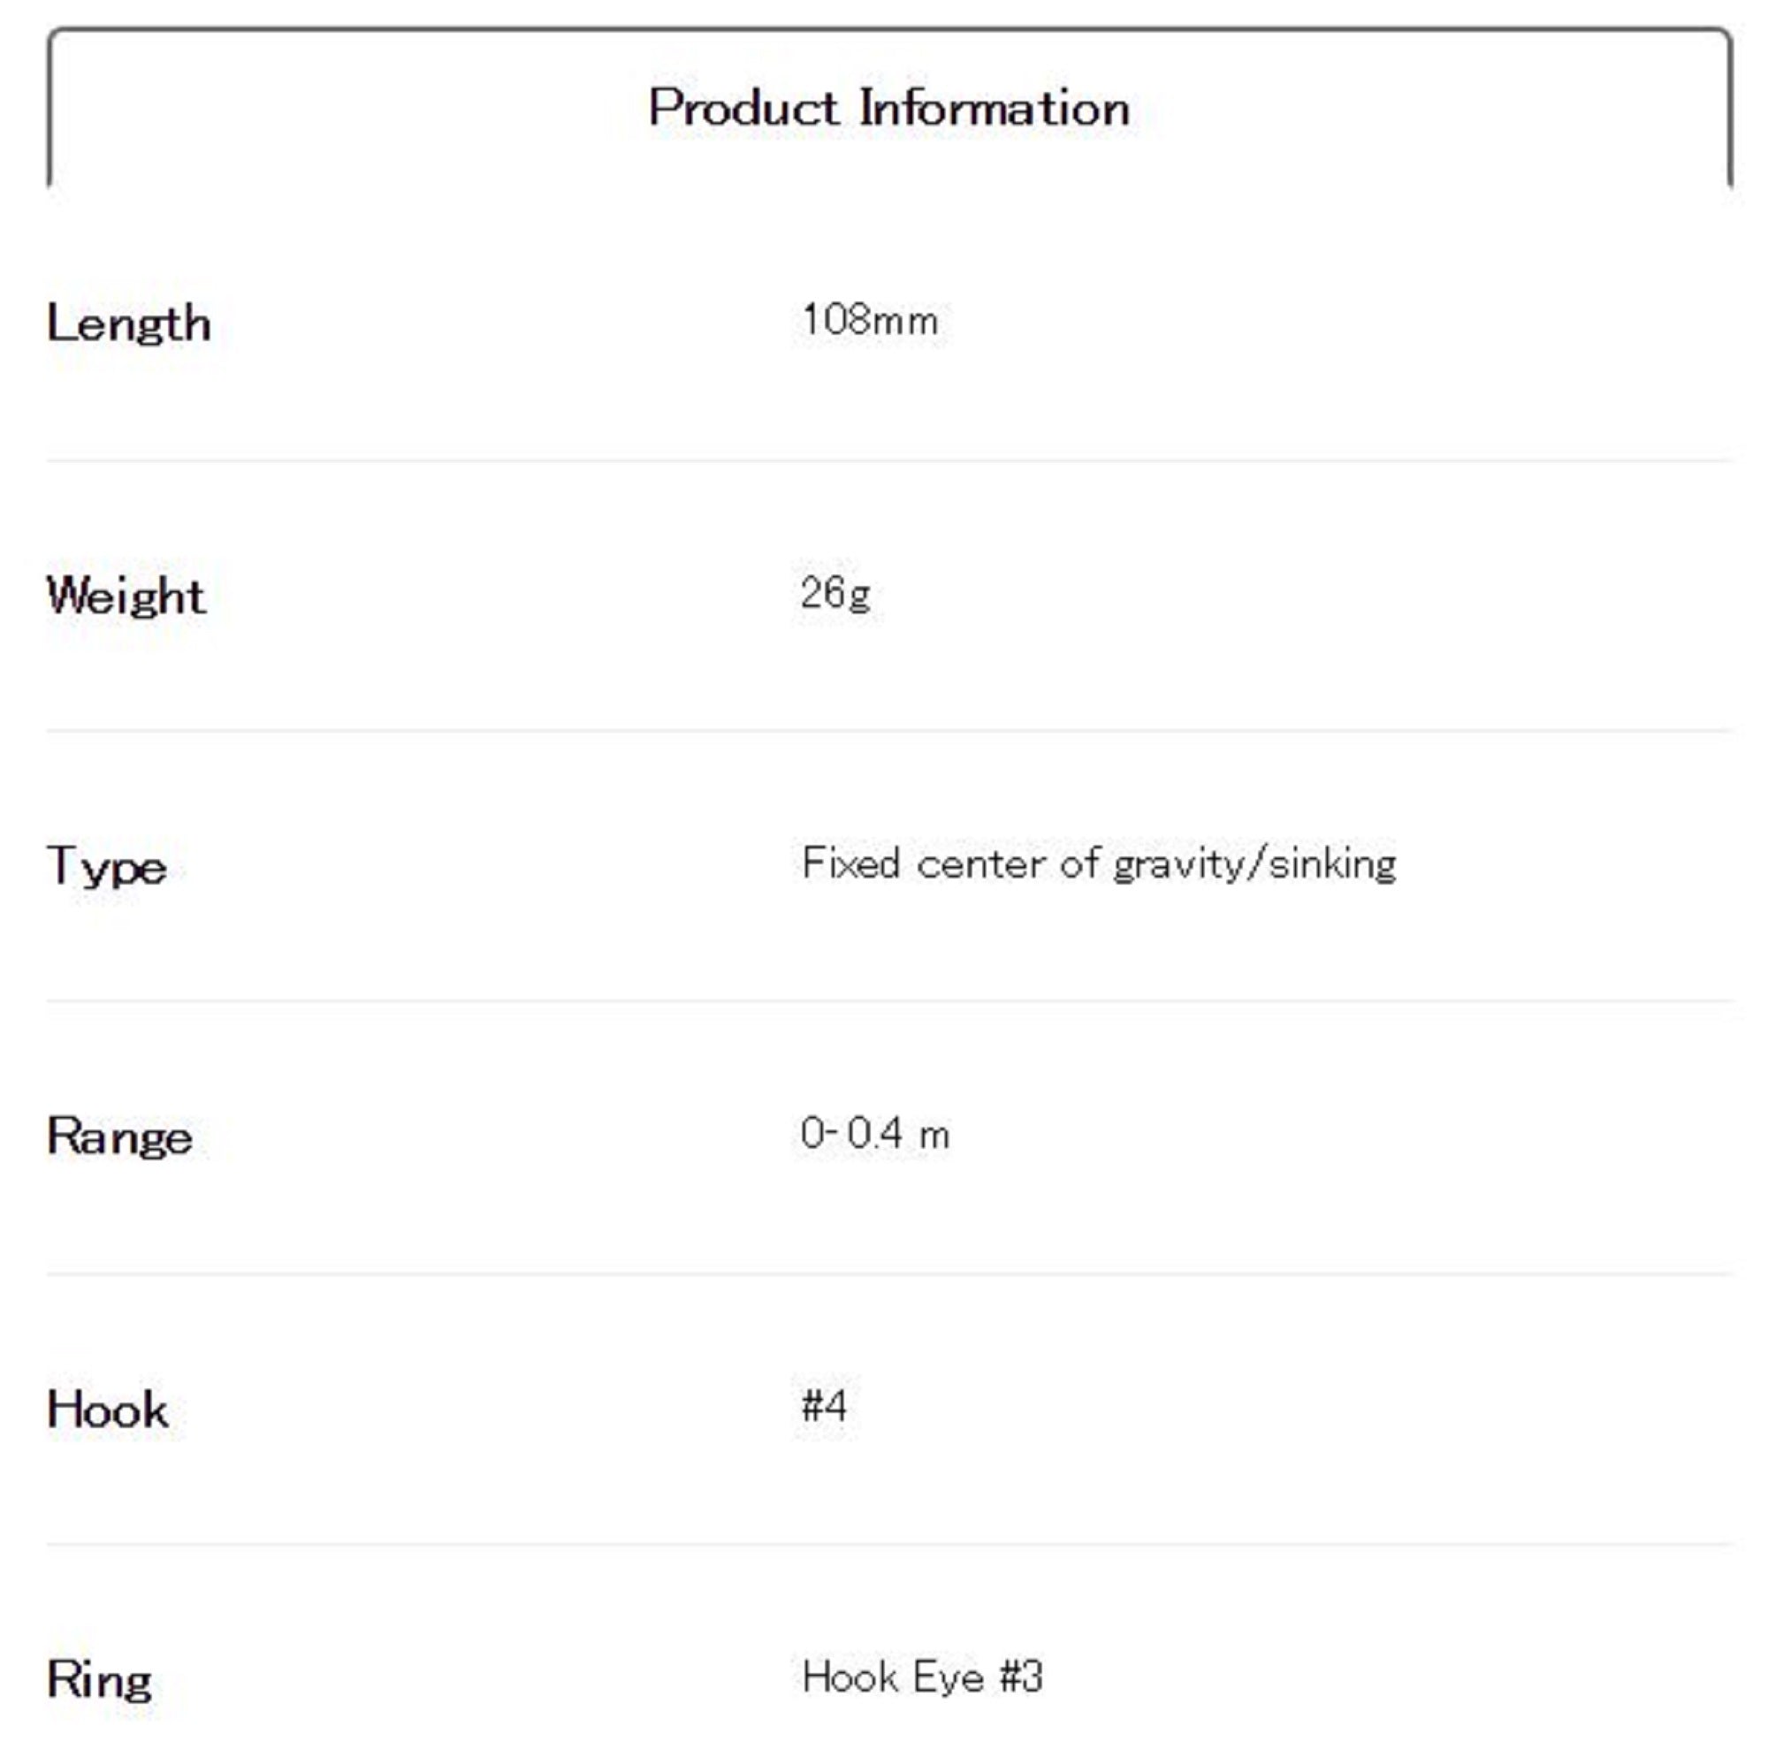Click the Hook label
This screenshot has height=1764, width=1768.
108,1409
